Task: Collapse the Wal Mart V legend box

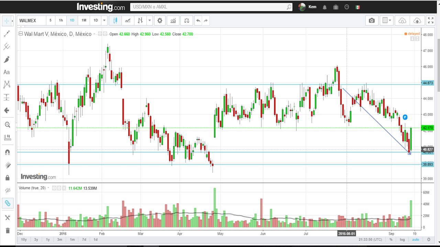Action: click(x=21, y=34)
